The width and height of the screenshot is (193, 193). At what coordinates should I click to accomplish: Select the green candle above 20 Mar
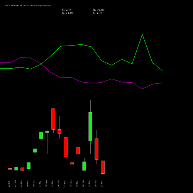[x=84, y=166]
